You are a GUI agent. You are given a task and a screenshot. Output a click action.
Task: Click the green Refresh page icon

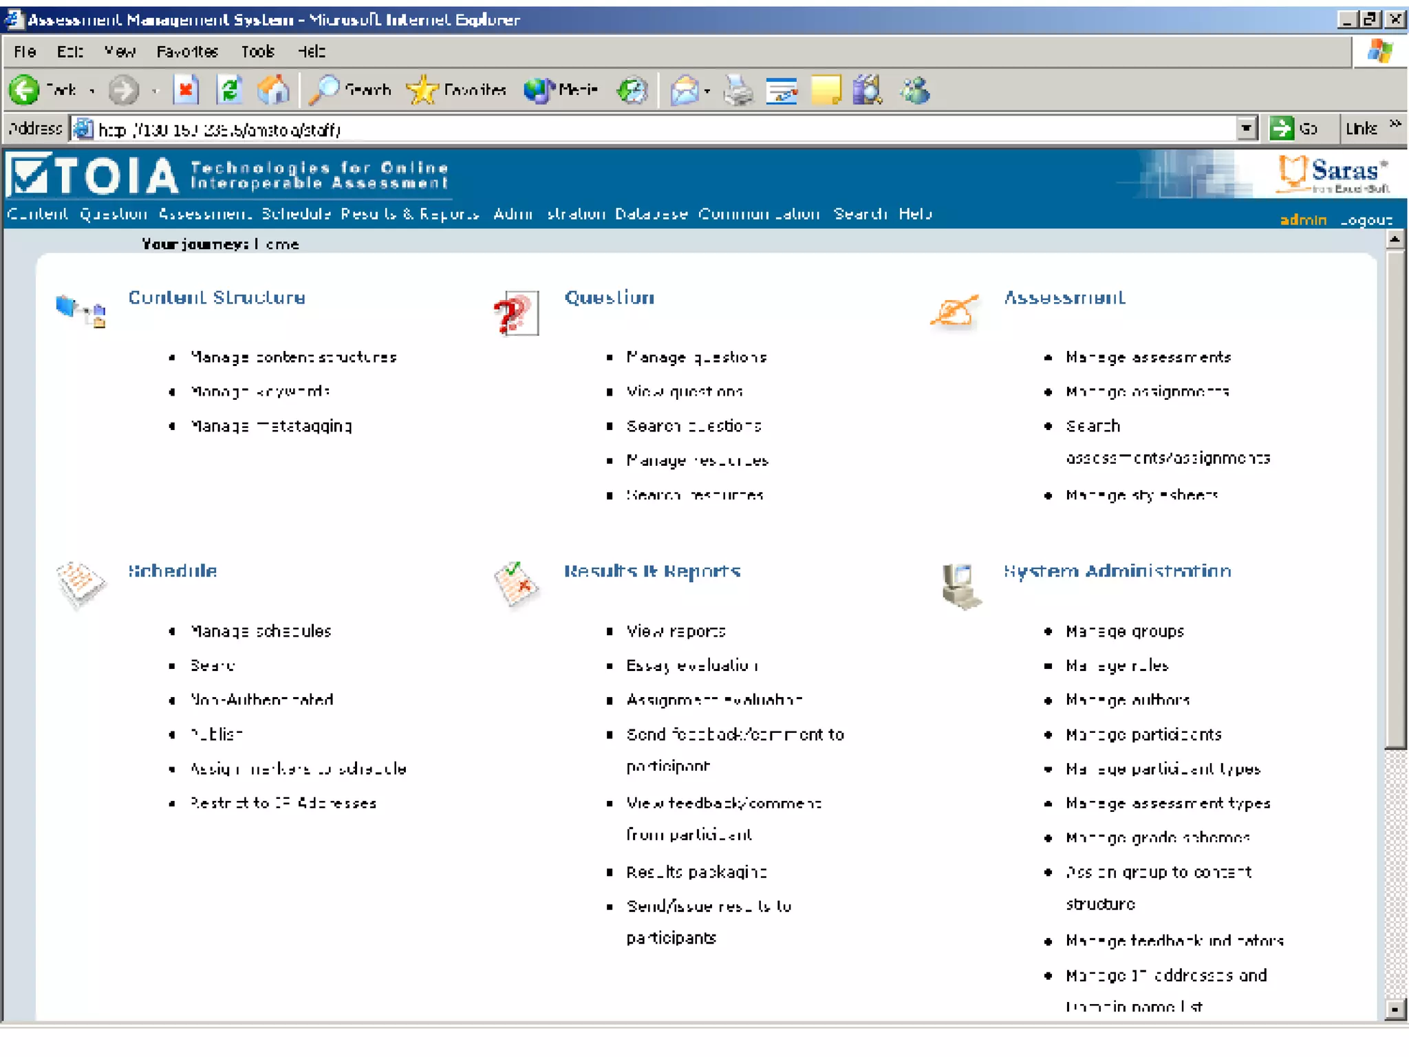(x=229, y=90)
